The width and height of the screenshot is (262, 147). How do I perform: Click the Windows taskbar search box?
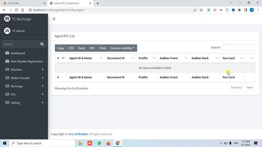click(42, 143)
